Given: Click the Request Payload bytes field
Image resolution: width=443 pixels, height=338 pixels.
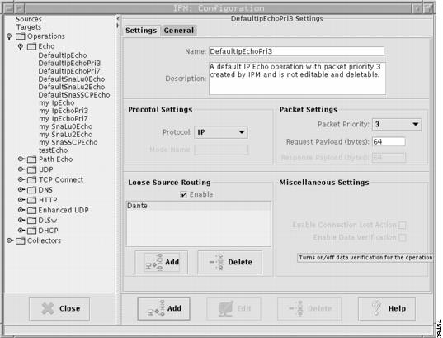Looking at the screenshot, I should pyautogui.click(x=389, y=142).
